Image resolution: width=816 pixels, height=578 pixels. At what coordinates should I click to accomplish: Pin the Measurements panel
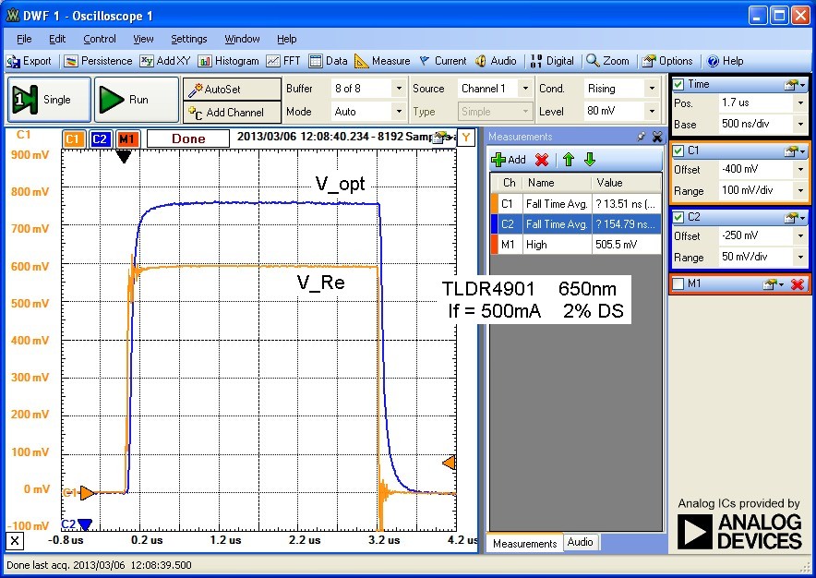coord(642,137)
